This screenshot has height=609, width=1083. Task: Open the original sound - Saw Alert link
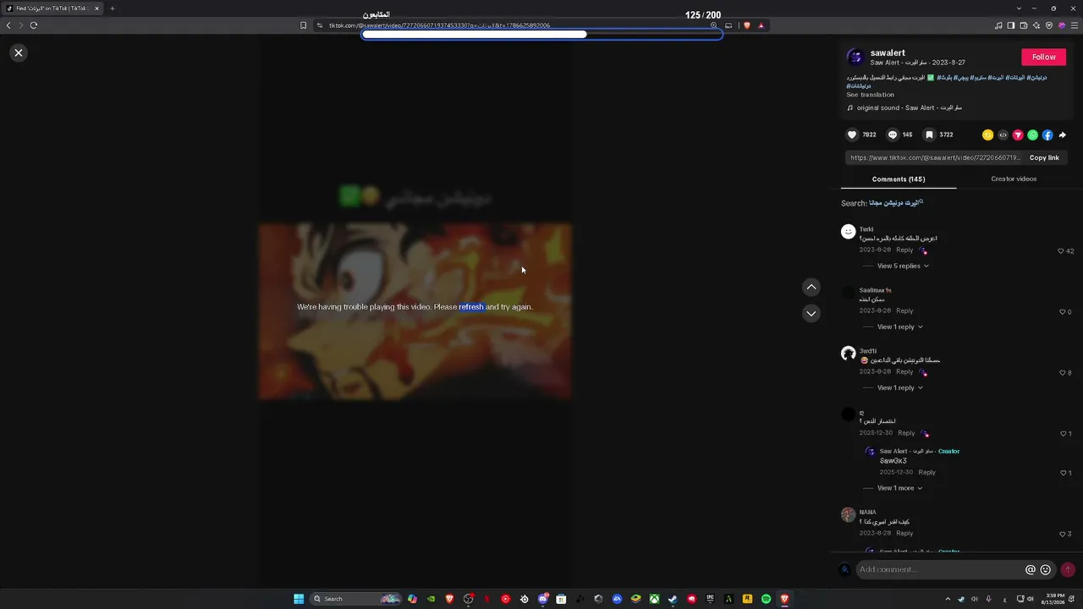tap(909, 108)
